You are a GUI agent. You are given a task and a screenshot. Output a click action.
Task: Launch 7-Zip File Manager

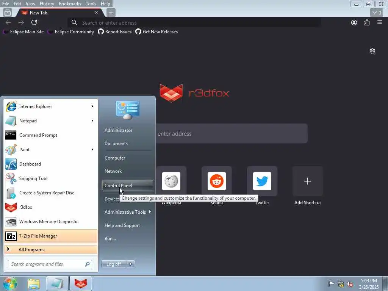click(x=51, y=236)
